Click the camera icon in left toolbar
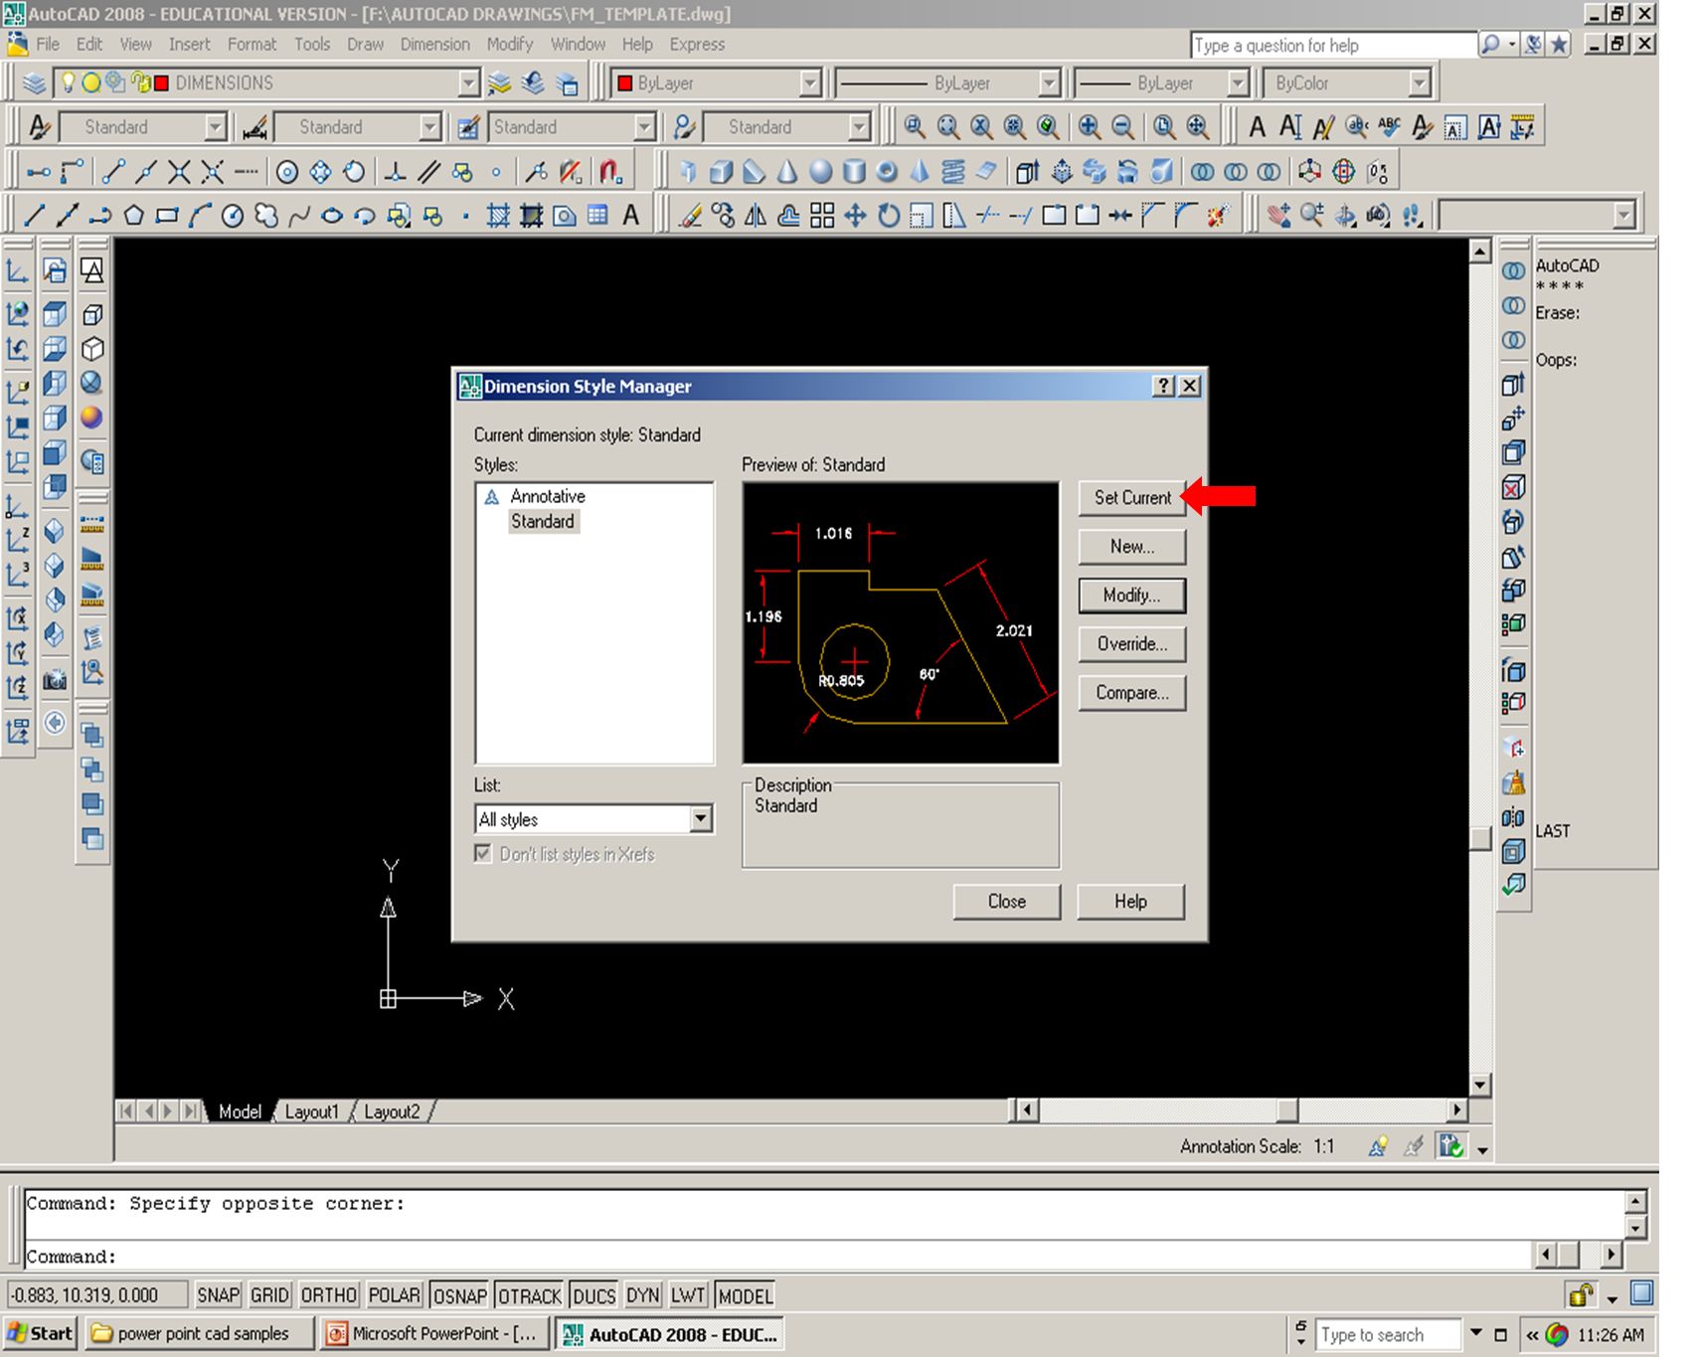Viewport: 1696px width, 1357px height. 55,680
